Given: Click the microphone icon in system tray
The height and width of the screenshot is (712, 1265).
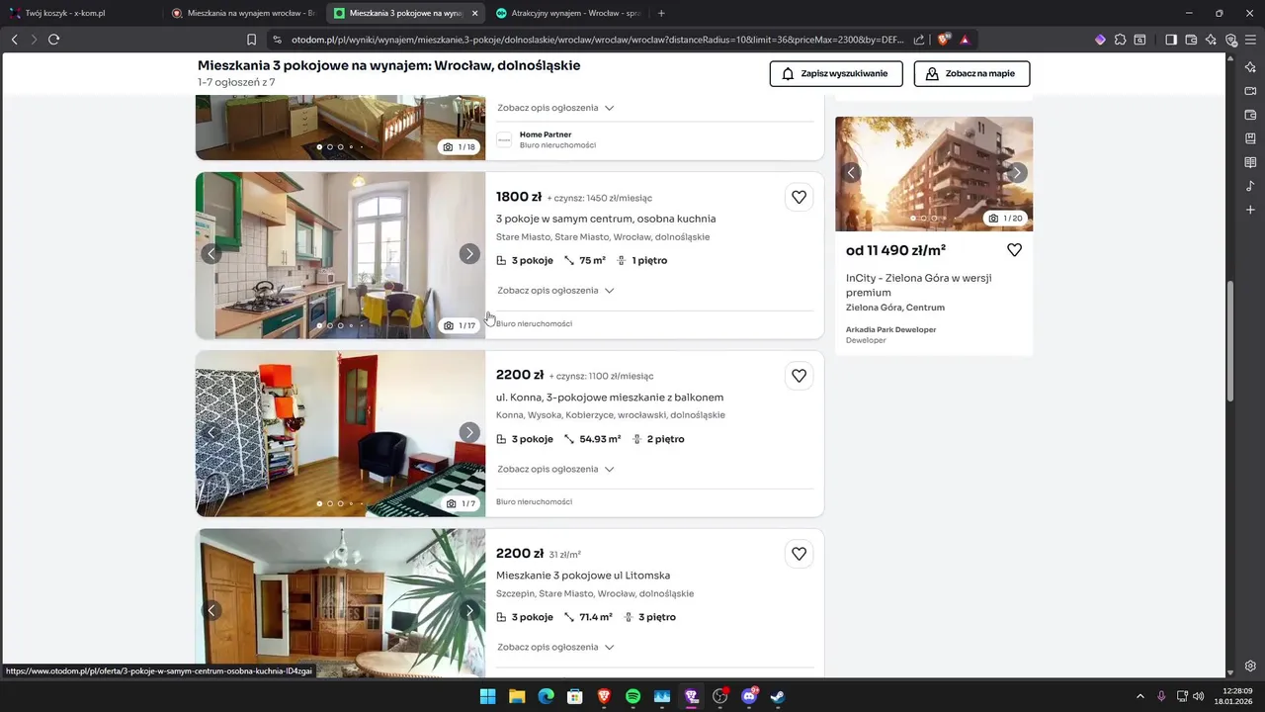Looking at the screenshot, I should coord(1161,696).
